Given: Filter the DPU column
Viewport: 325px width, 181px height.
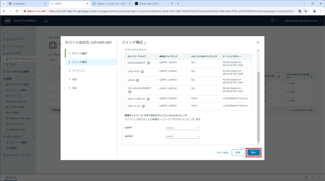Looking at the screenshot, I should click(x=312, y=77).
